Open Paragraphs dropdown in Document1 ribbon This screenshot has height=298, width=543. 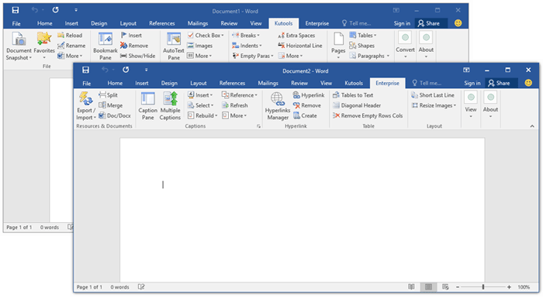pos(369,56)
